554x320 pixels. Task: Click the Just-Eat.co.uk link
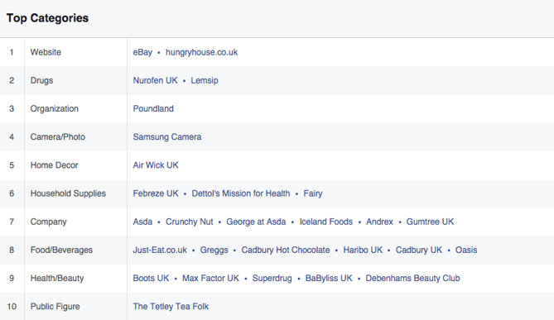click(160, 250)
